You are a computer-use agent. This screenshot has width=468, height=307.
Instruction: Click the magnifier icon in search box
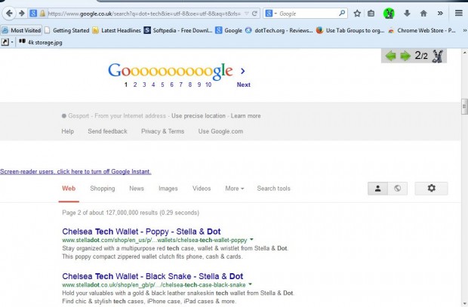pyautogui.click(x=342, y=13)
